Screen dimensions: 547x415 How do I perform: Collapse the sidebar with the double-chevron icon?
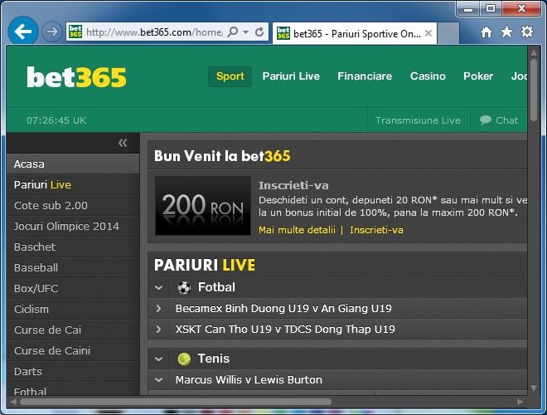[123, 143]
